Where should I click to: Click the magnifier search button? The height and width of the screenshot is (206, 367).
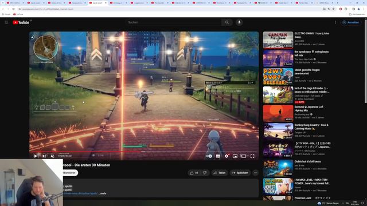[x=227, y=22]
